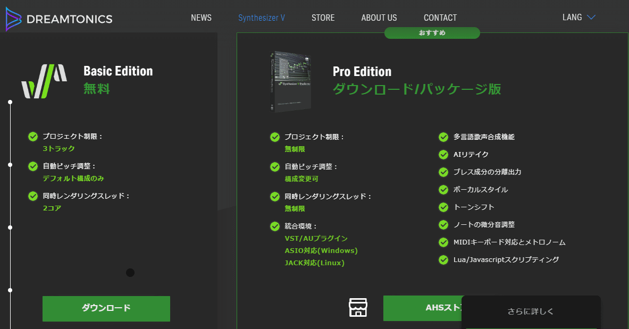This screenshot has height=329, width=629.
Task: Click the ダウンロード button for Basic Edition
Action: coord(106,308)
